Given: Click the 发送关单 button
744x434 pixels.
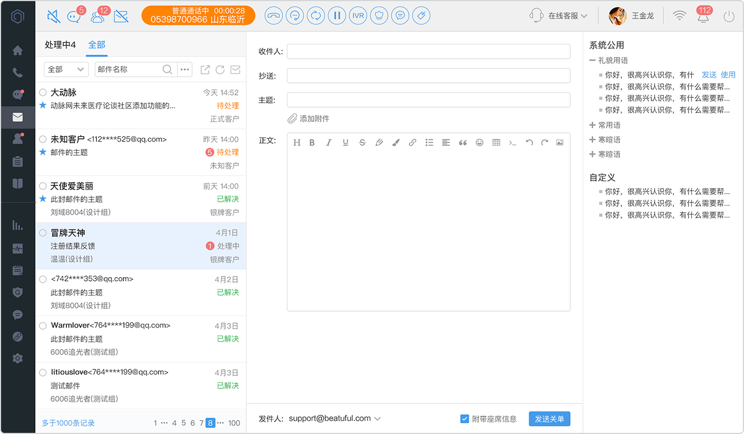Looking at the screenshot, I should (549, 419).
